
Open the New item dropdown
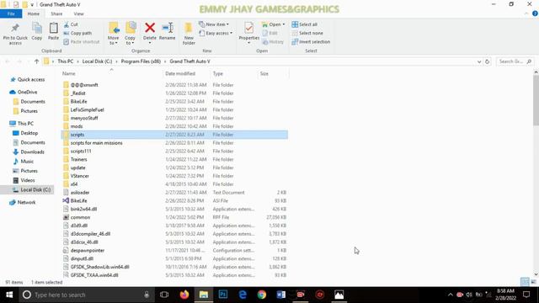(214, 24)
